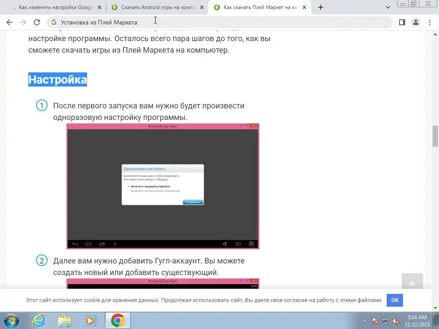Open Chrome three-dot menu

point(430,22)
